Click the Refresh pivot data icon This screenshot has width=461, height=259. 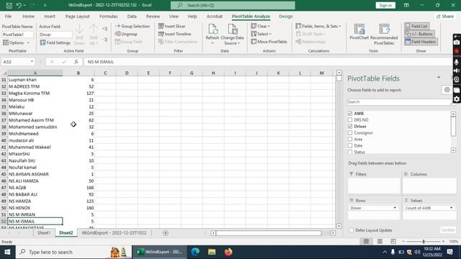pos(212,29)
